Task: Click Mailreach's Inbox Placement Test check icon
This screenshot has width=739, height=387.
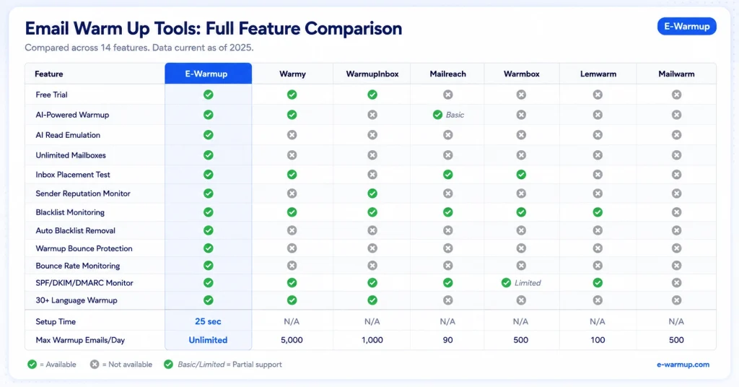Action: tap(447, 175)
